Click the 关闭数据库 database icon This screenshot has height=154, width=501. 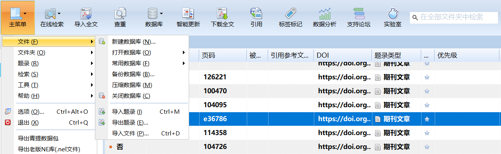(102, 96)
